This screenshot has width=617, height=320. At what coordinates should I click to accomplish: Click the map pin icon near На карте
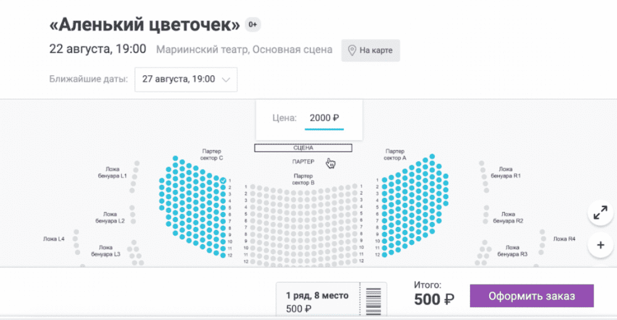click(352, 51)
